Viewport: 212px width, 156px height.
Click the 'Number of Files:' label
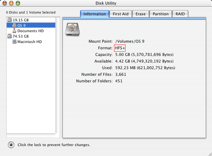coord(97,74)
